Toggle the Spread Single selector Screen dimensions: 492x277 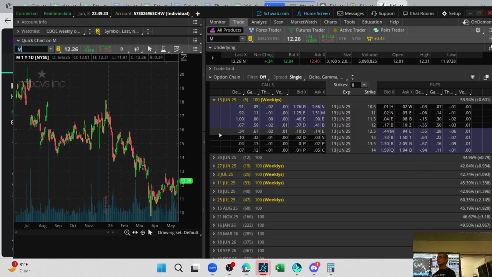tap(295, 77)
